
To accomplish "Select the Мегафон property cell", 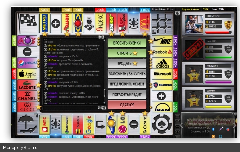I will [x=67, y=124].
